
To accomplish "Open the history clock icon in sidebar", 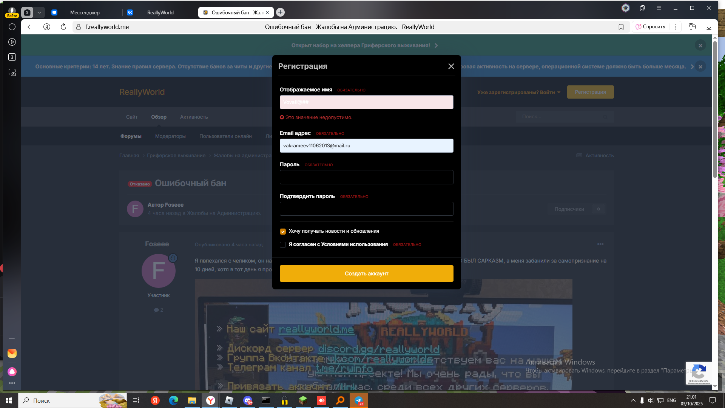I will (x=12, y=27).
